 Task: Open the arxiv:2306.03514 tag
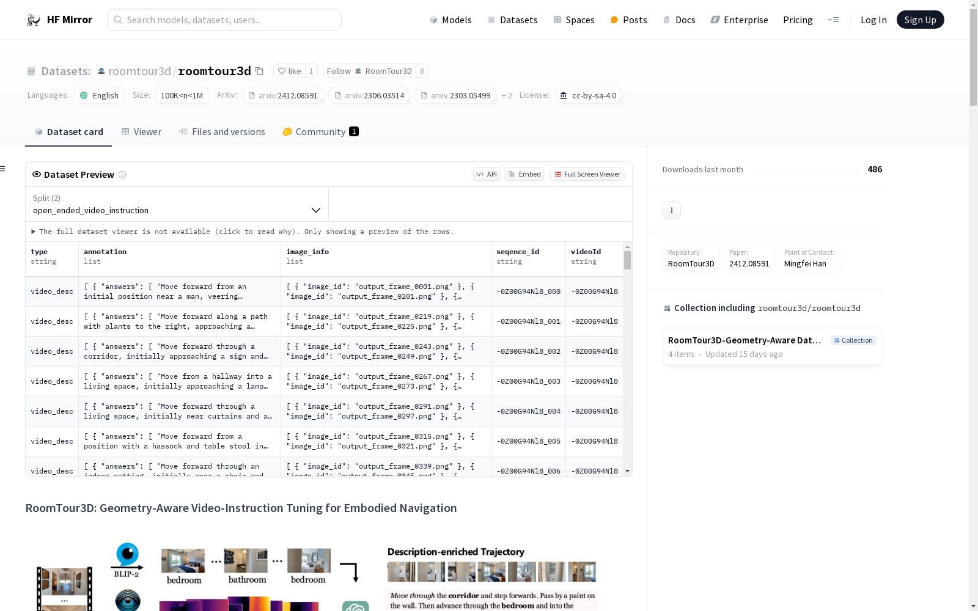(369, 95)
